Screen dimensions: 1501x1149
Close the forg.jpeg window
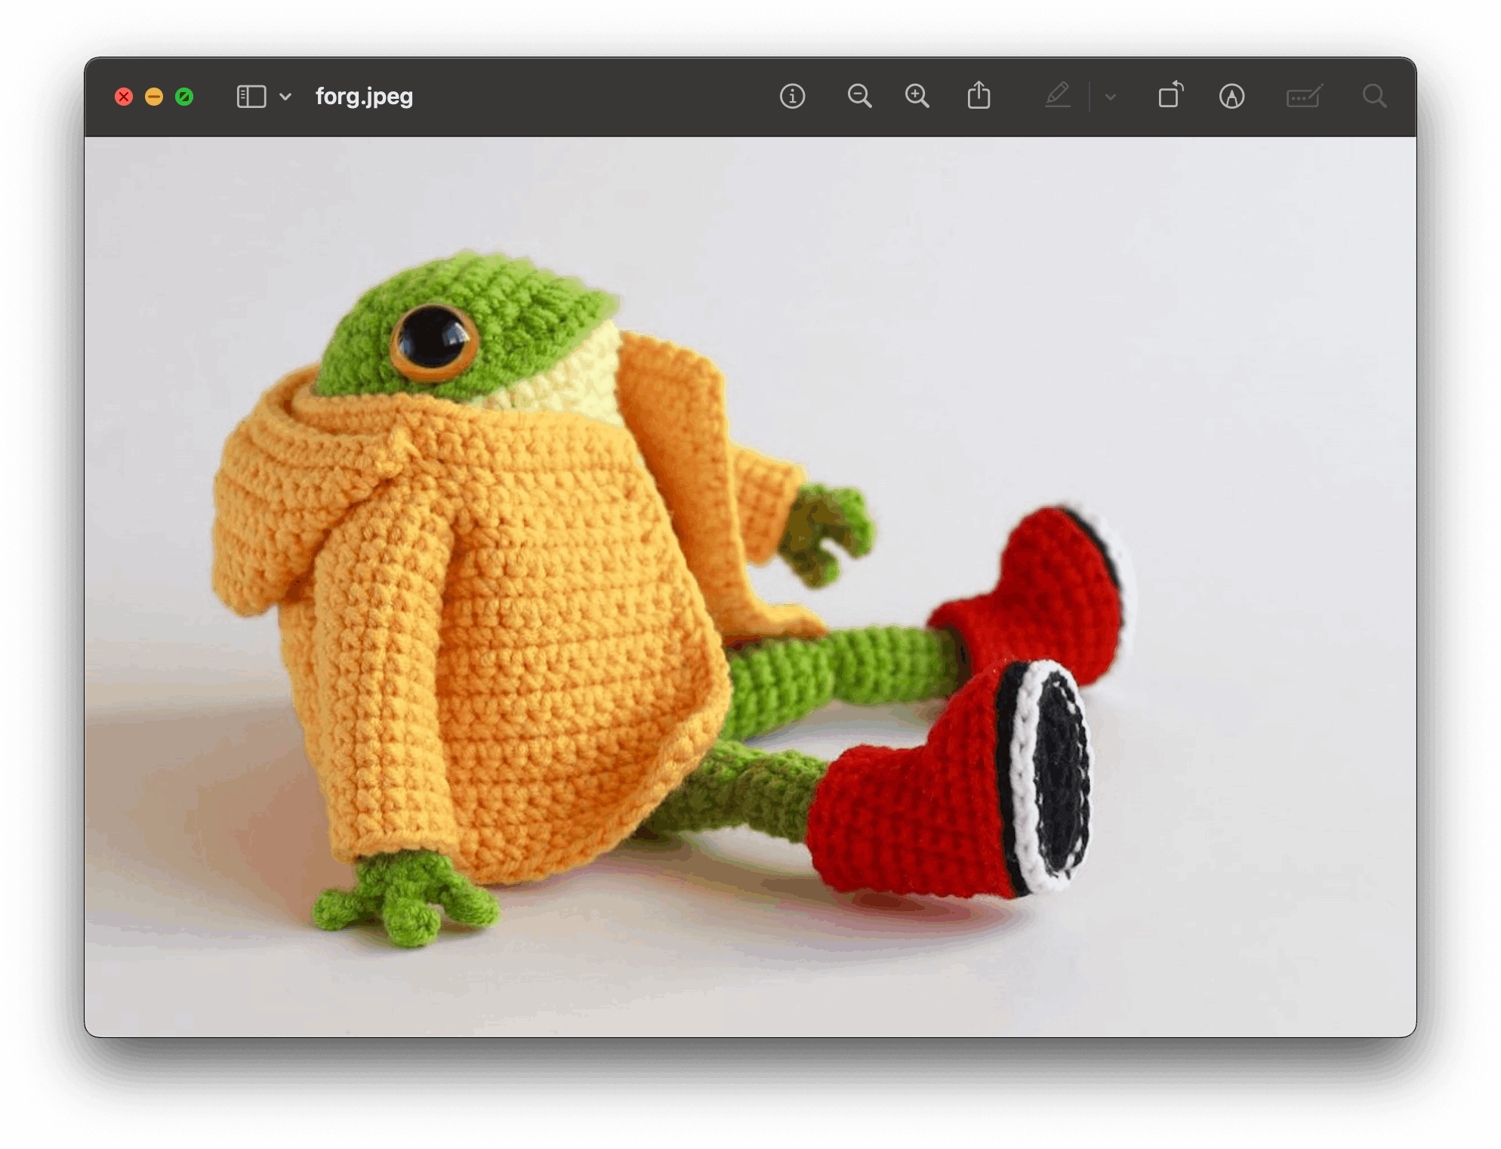pos(124,97)
